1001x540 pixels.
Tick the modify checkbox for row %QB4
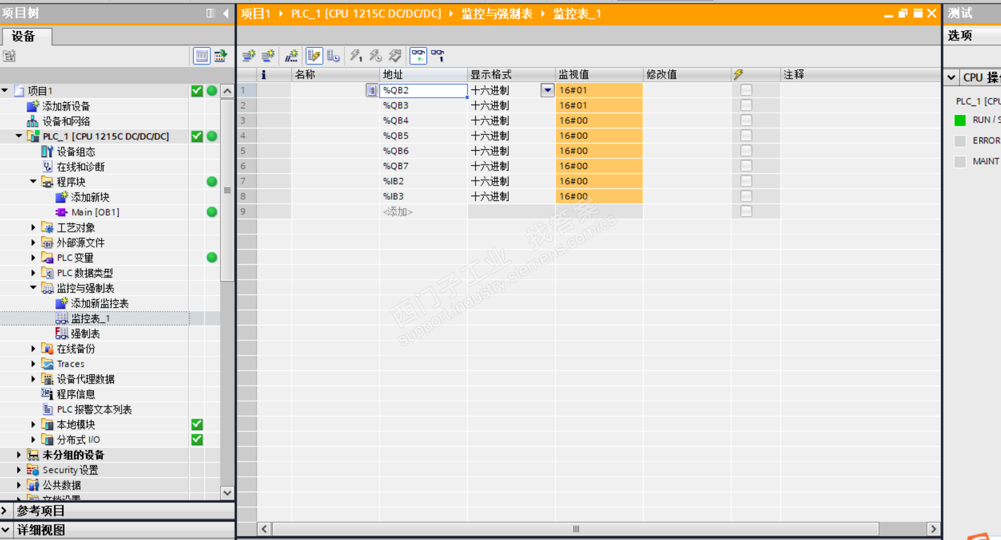[x=746, y=121]
